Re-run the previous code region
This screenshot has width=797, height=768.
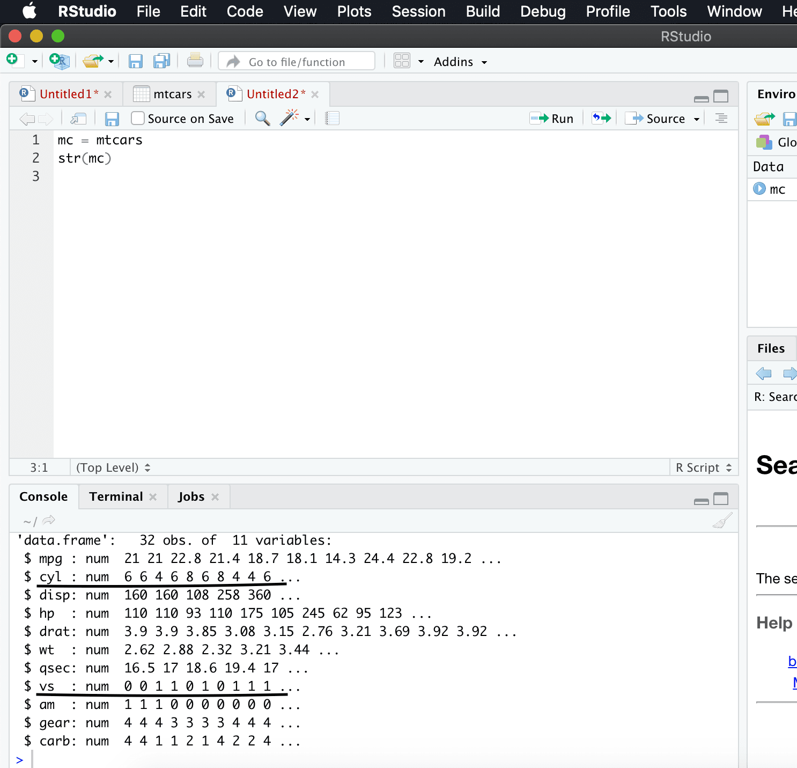click(601, 118)
